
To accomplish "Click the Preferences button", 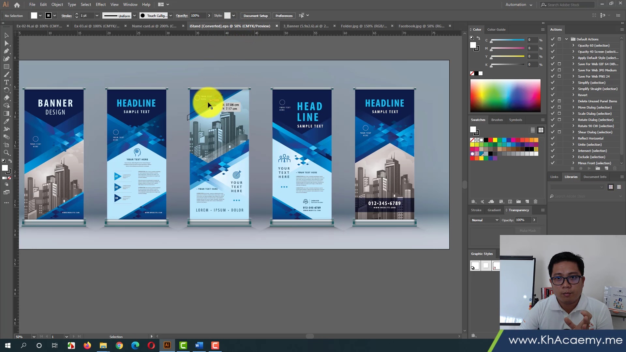I will click(x=284, y=16).
